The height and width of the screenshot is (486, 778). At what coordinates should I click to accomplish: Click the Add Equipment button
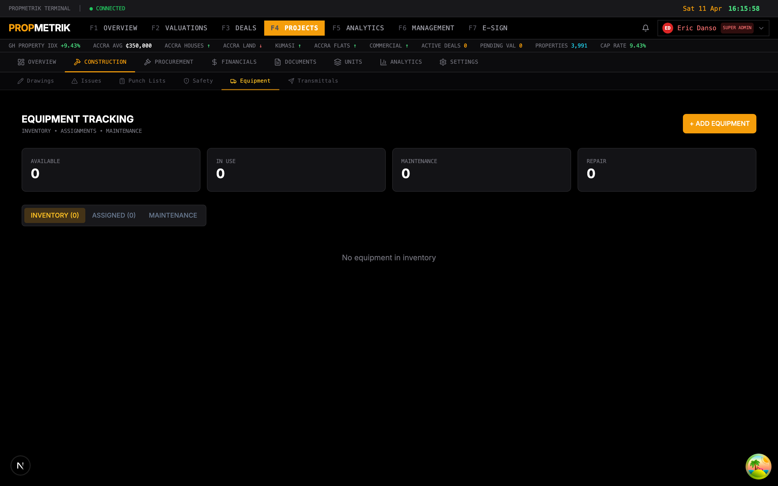pos(719,123)
